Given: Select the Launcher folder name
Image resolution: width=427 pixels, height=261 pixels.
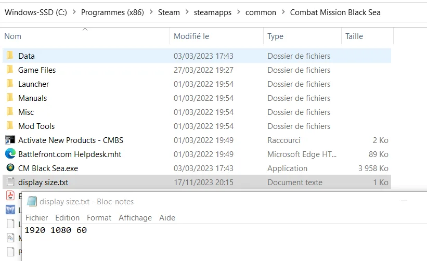Looking at the screenshot, I should (x=33, y=84).
